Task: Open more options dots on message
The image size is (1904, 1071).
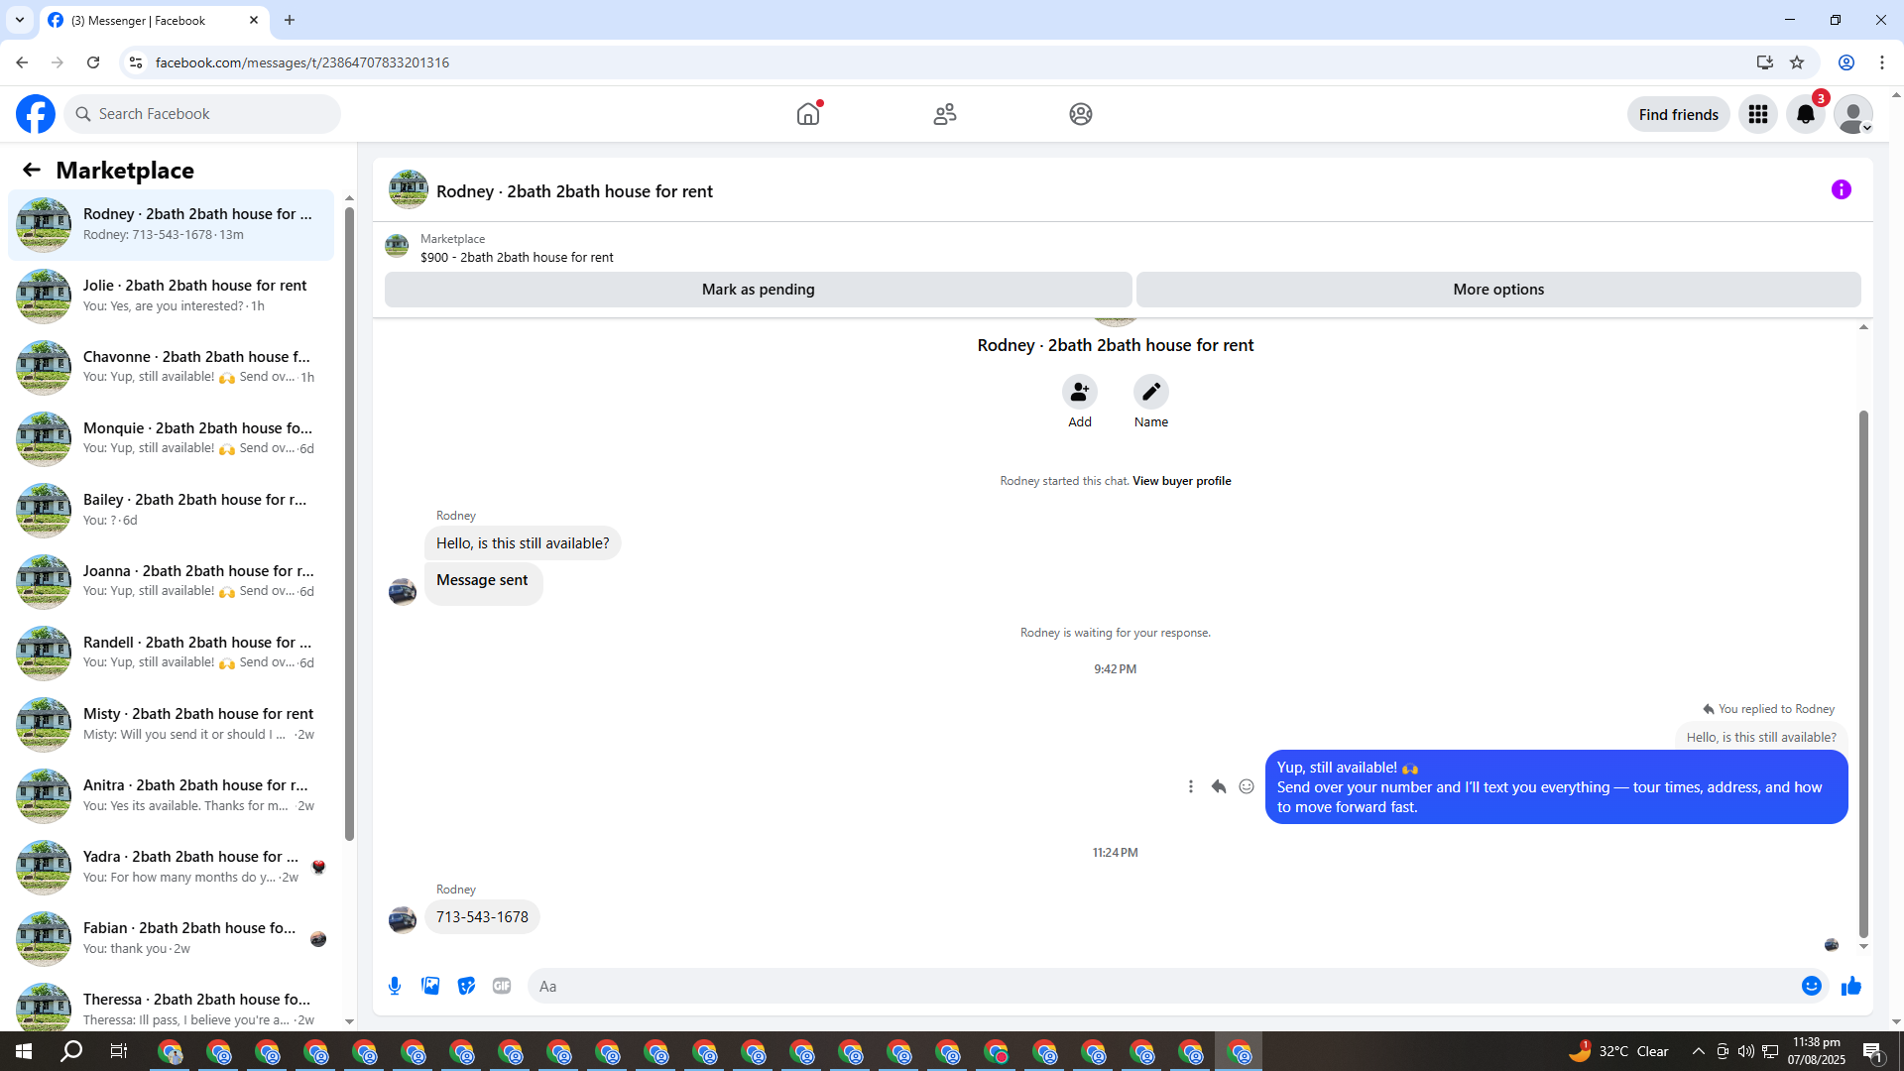Action: coord(1191,786)
